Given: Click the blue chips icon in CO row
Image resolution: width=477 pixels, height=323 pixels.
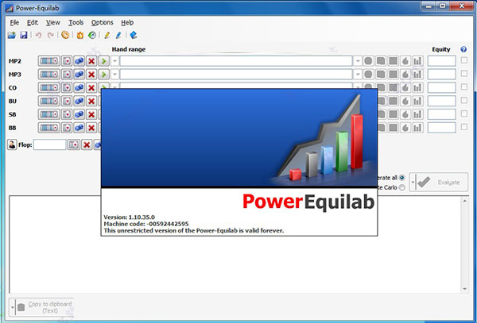Looking at the screenshot, I should coord(79,88).
